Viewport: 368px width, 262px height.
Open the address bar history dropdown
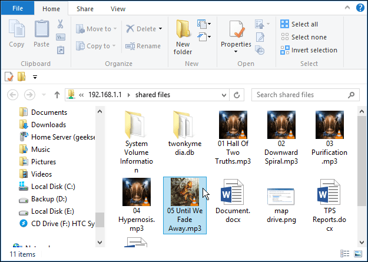coord(224,95)
